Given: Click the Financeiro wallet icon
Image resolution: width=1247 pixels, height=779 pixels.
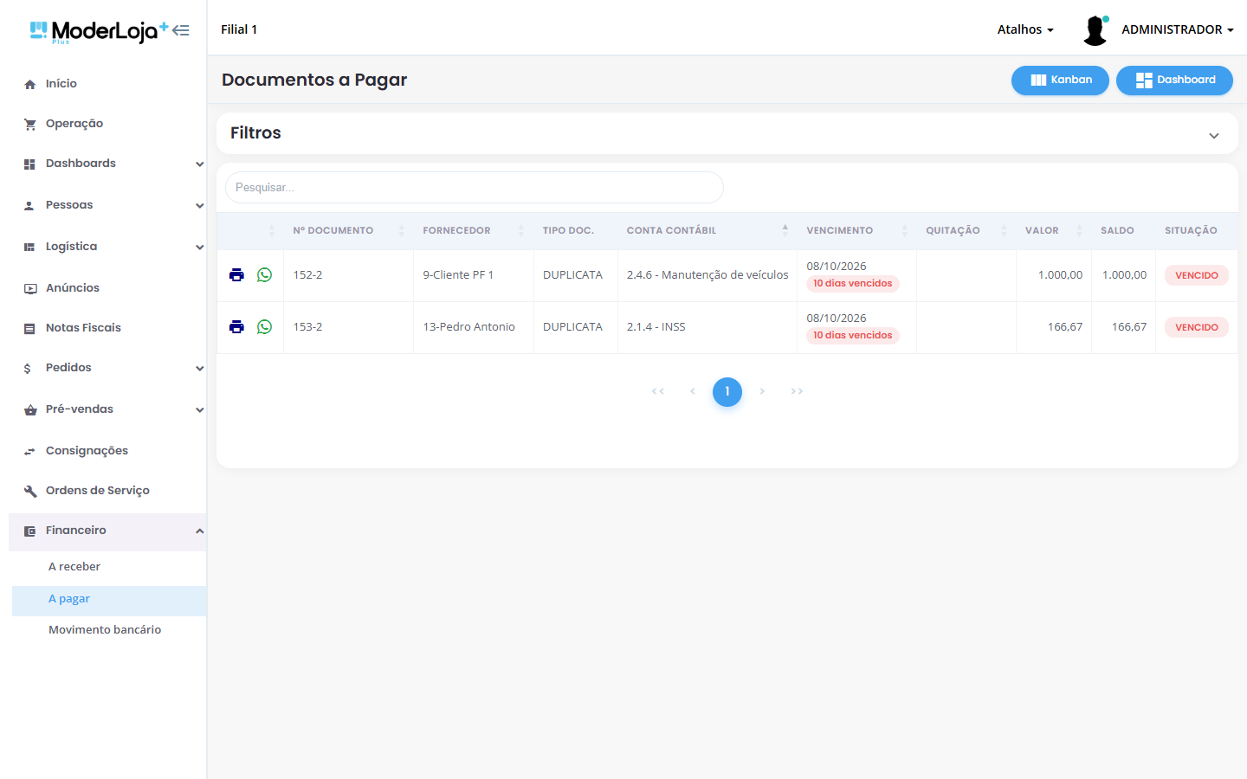Looking at the screenshot, I should pyautogui.click(x=29, y=531).
